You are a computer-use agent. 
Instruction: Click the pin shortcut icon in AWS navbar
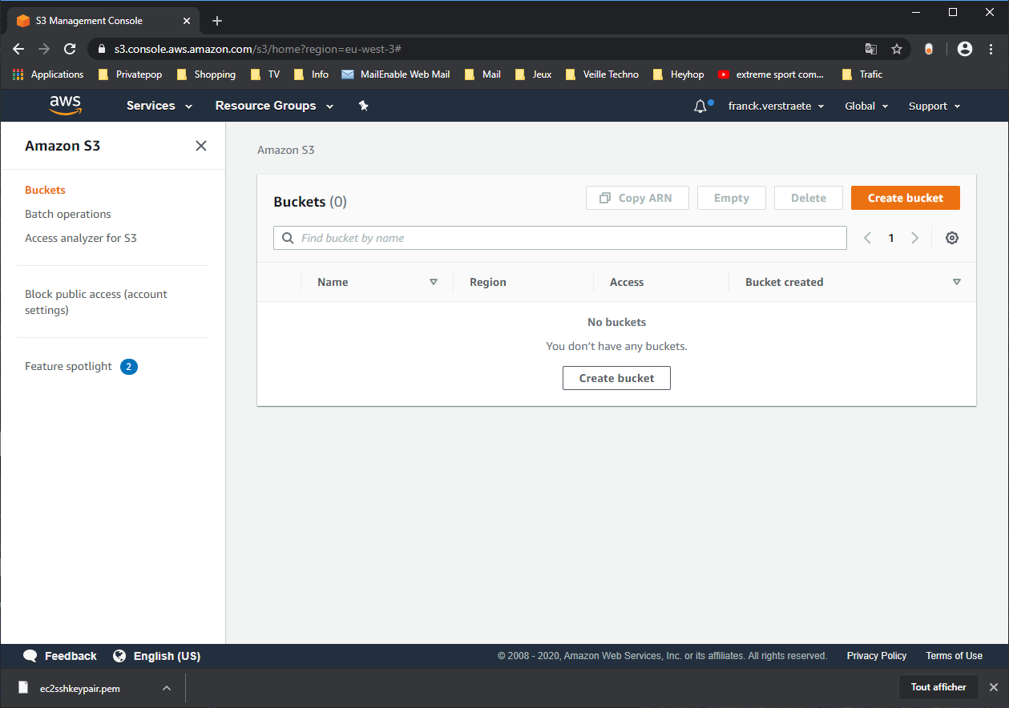pyautogui.click(x=363, y=106)
